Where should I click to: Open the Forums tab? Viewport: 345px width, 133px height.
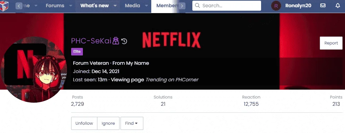[55, 6]
